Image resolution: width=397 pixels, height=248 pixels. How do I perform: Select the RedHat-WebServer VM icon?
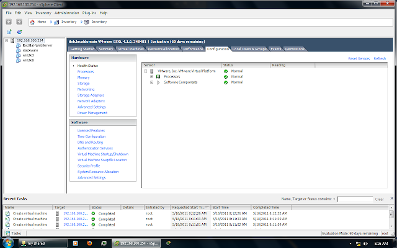tap(18, 45)
